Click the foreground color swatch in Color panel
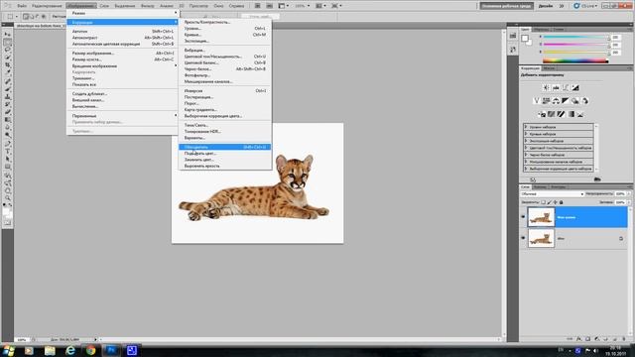The width and height of the screenshot is (635, 357). pos(525,39)
